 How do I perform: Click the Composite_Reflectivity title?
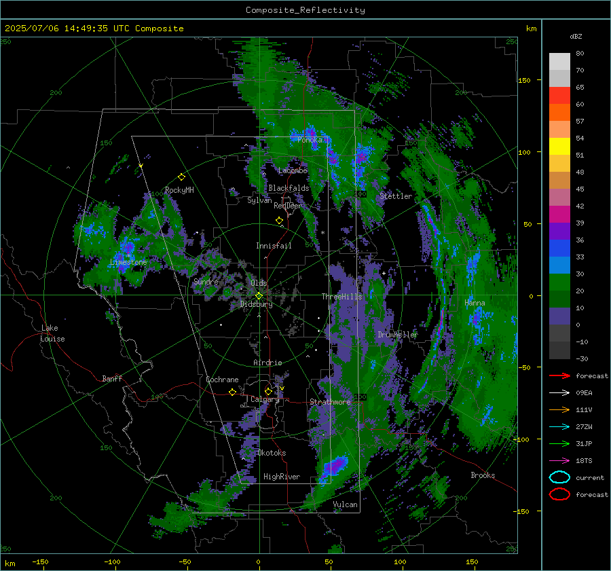(x=305, y=10)
